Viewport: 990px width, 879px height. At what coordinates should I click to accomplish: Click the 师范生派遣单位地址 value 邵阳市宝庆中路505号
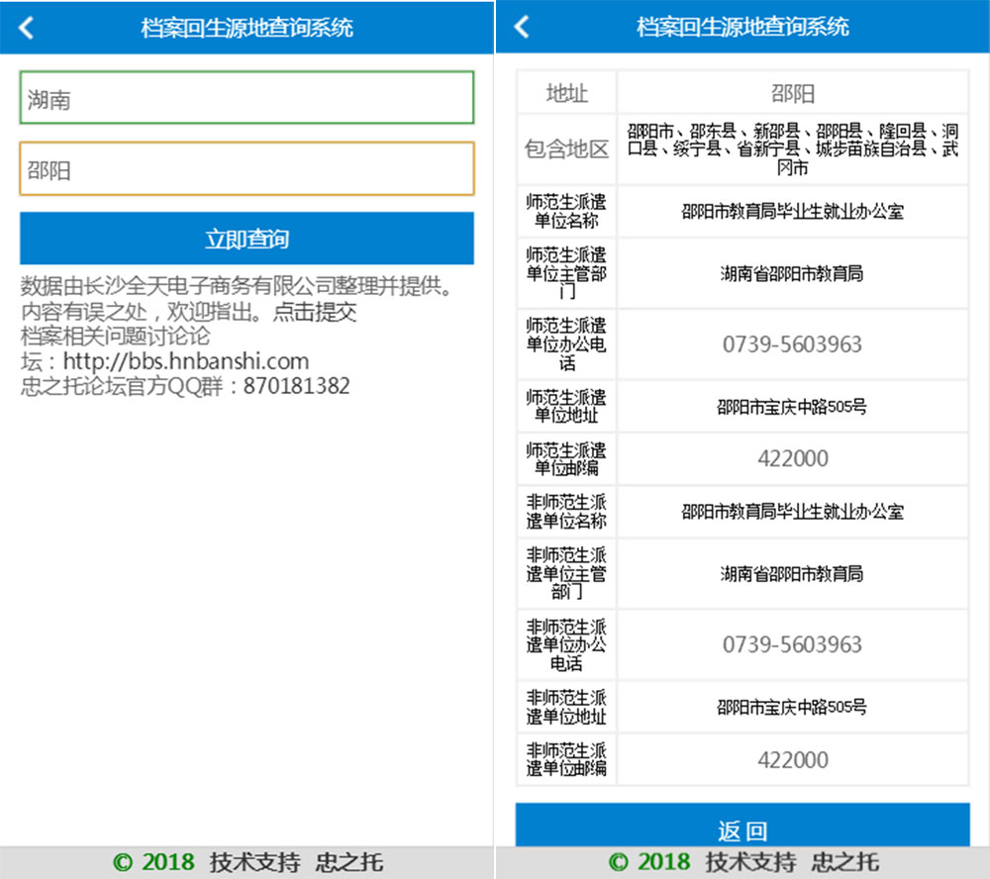pos(792,407)
